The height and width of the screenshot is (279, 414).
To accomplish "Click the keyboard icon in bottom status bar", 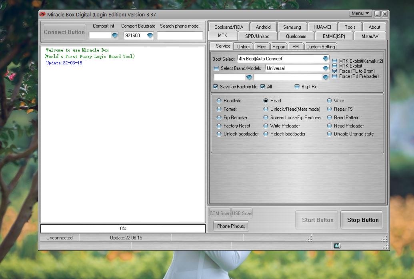I will (337, 246).
